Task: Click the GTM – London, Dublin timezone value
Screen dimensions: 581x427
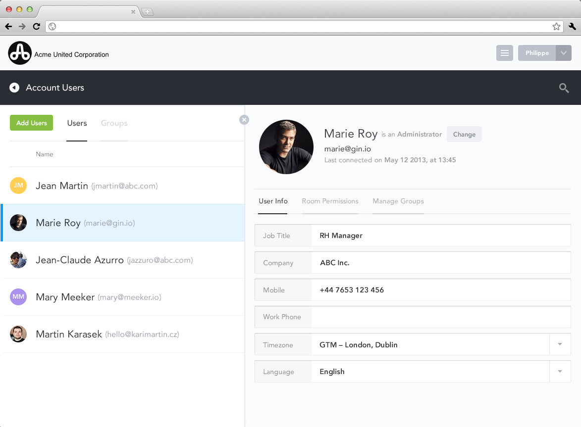Action: 358,344
